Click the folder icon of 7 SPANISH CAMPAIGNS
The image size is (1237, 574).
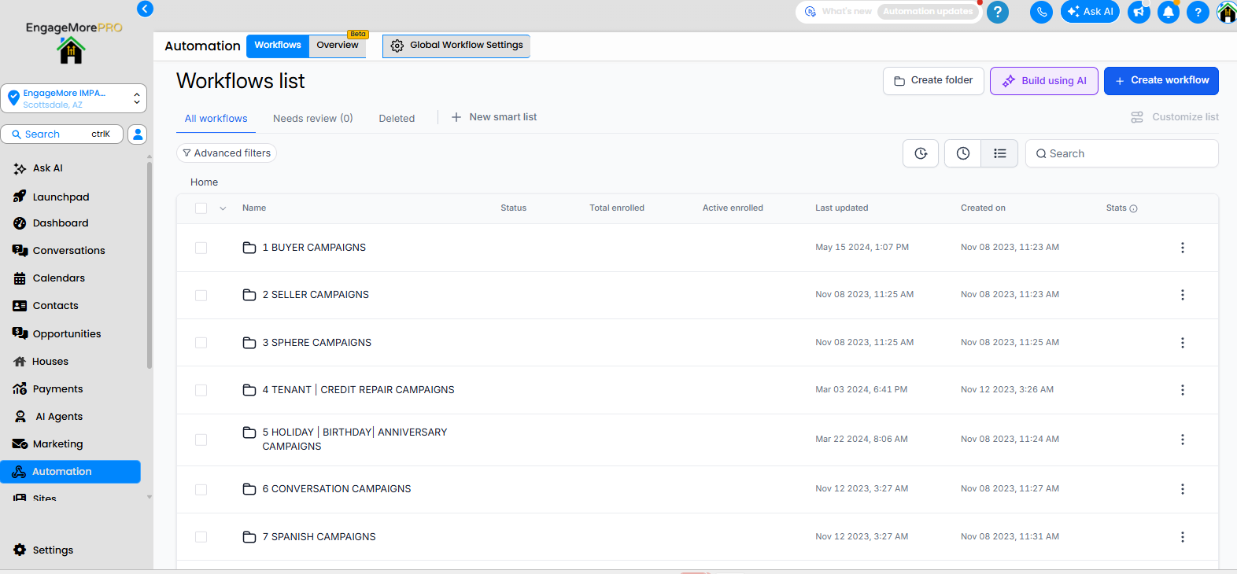[249, 537]
